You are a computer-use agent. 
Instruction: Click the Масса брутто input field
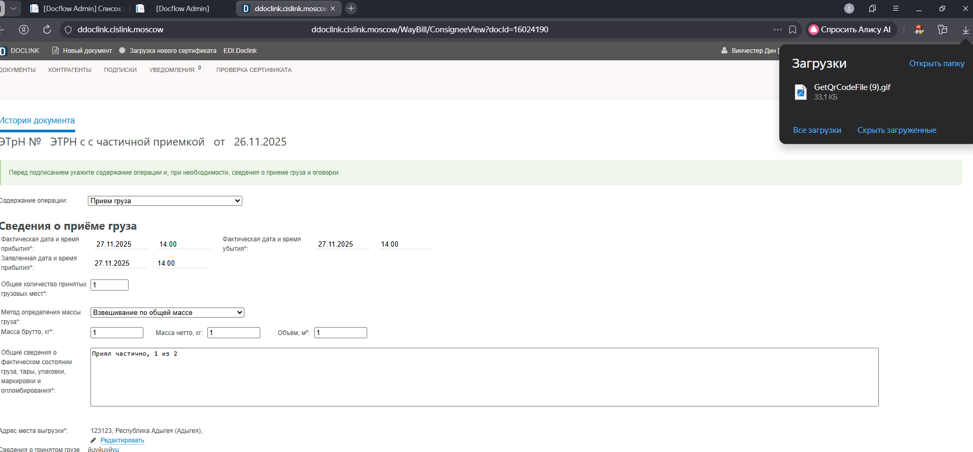pos(117,332)
